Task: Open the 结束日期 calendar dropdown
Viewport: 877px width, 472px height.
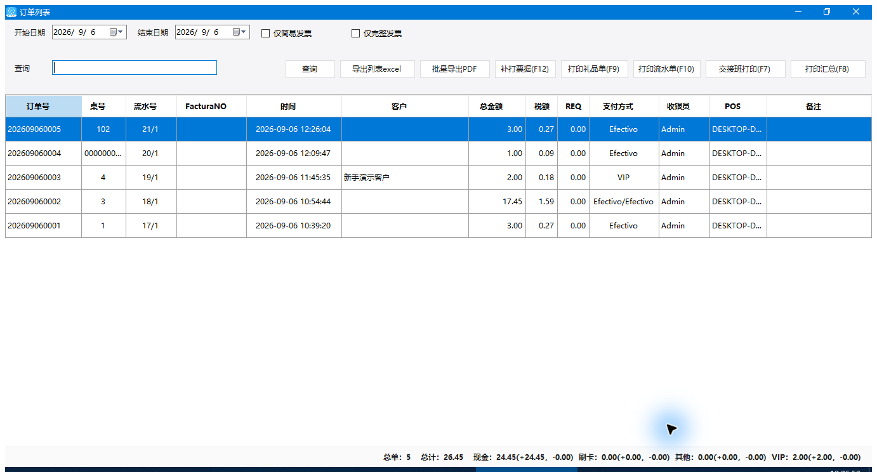Action: click(x=240, y=32)
